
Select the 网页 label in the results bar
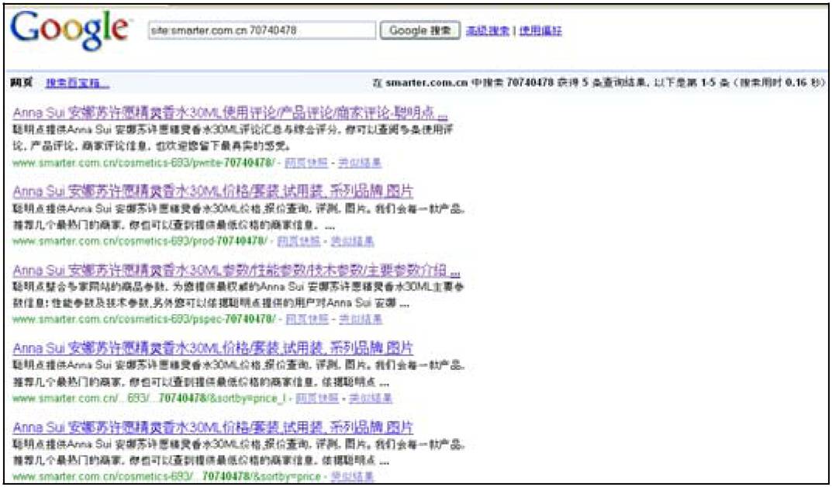22,83
